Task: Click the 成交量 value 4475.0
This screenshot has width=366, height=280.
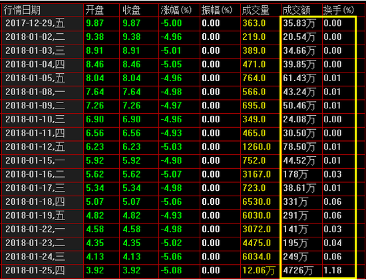Action: coord(256,243)
